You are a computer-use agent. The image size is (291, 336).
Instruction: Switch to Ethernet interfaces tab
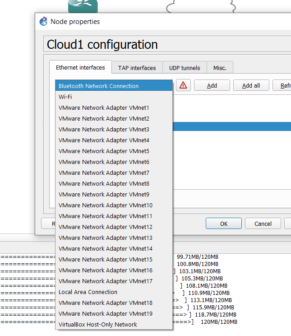(80, 67)
